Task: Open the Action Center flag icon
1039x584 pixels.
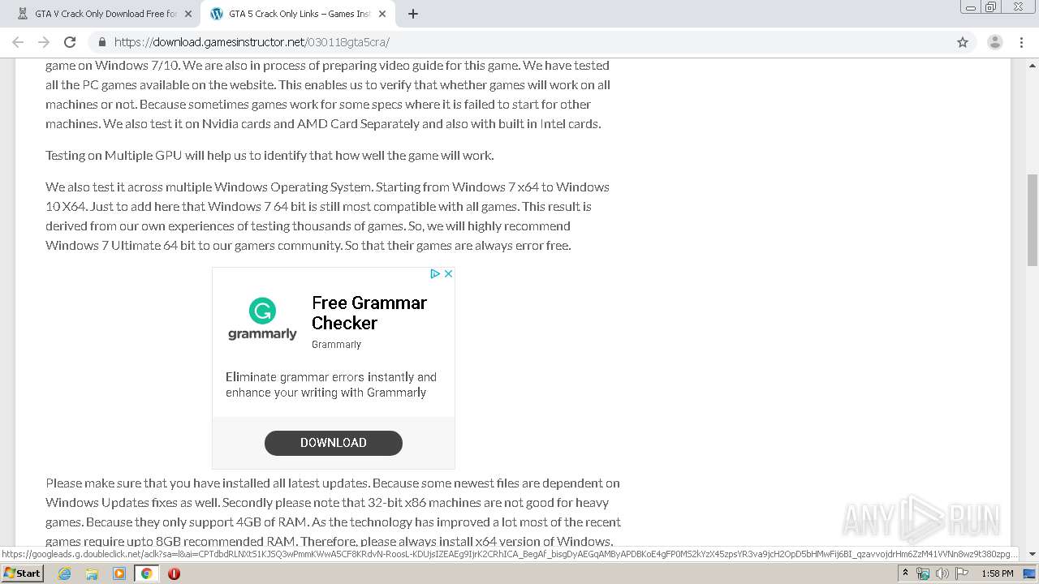Action: pyautogui.click(x=962, y=573)
